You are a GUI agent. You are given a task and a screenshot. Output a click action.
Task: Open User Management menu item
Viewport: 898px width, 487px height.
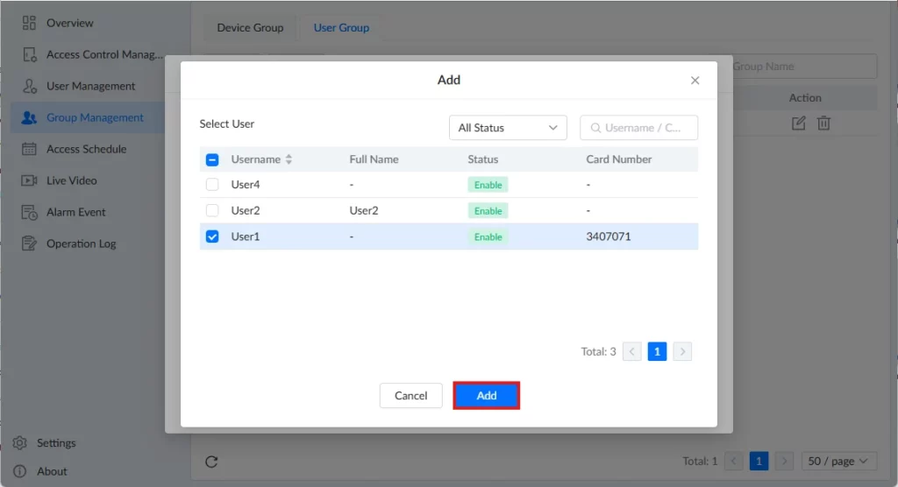tap(90, 86)
